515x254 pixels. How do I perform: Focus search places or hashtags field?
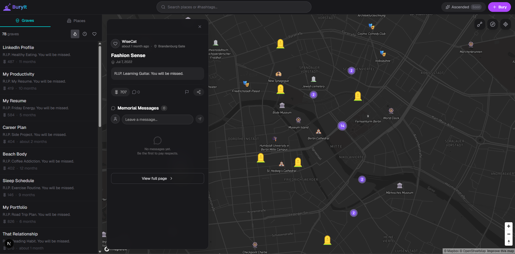click(x=234, y=7)
